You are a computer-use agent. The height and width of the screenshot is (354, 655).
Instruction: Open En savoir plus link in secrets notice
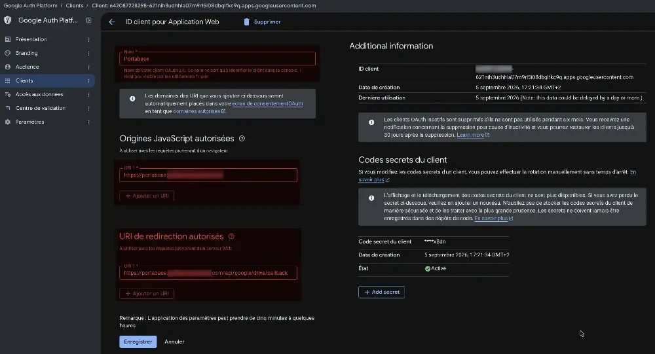tap(493, 219)
